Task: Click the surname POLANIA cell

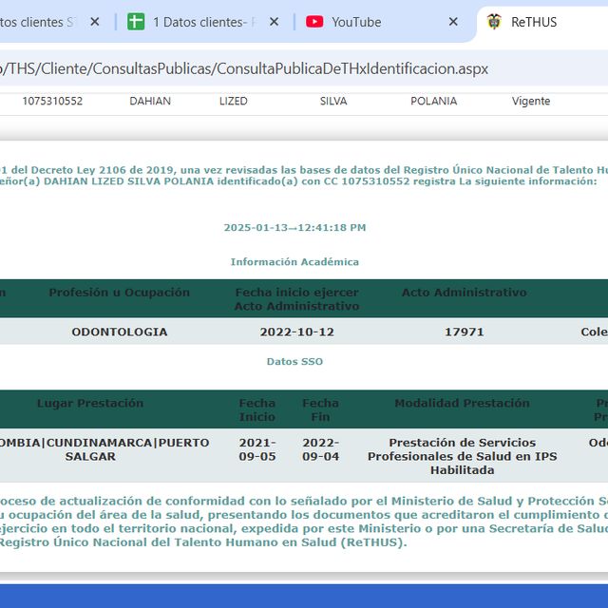Action: pyautogui.click(x=434, y=102)
